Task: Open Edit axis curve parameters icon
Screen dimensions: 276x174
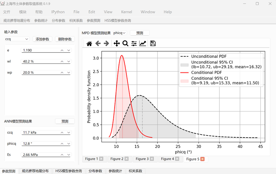Action: click(143, 43)
